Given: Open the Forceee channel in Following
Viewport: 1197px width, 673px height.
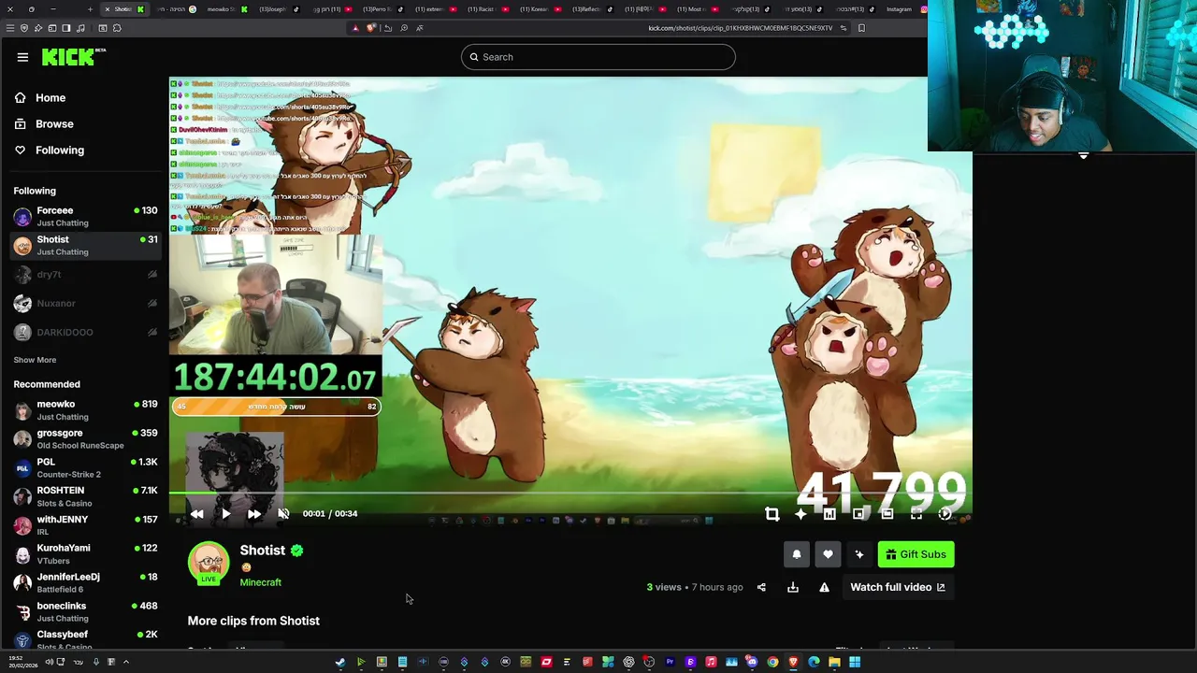Looking at the screenshot, I should click(x=85, y=216).
